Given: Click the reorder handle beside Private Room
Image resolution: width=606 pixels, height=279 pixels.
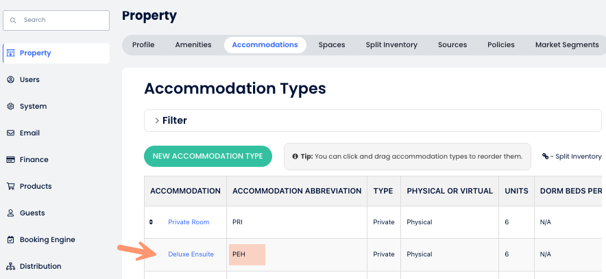Looking at the screenshot, I should click(151, 222).
